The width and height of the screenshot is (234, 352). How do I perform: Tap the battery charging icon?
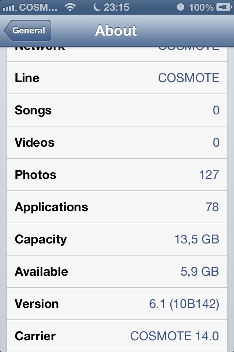coord(222,7)
